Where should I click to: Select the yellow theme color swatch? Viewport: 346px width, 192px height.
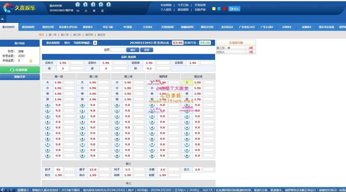[x=214, y=9]
